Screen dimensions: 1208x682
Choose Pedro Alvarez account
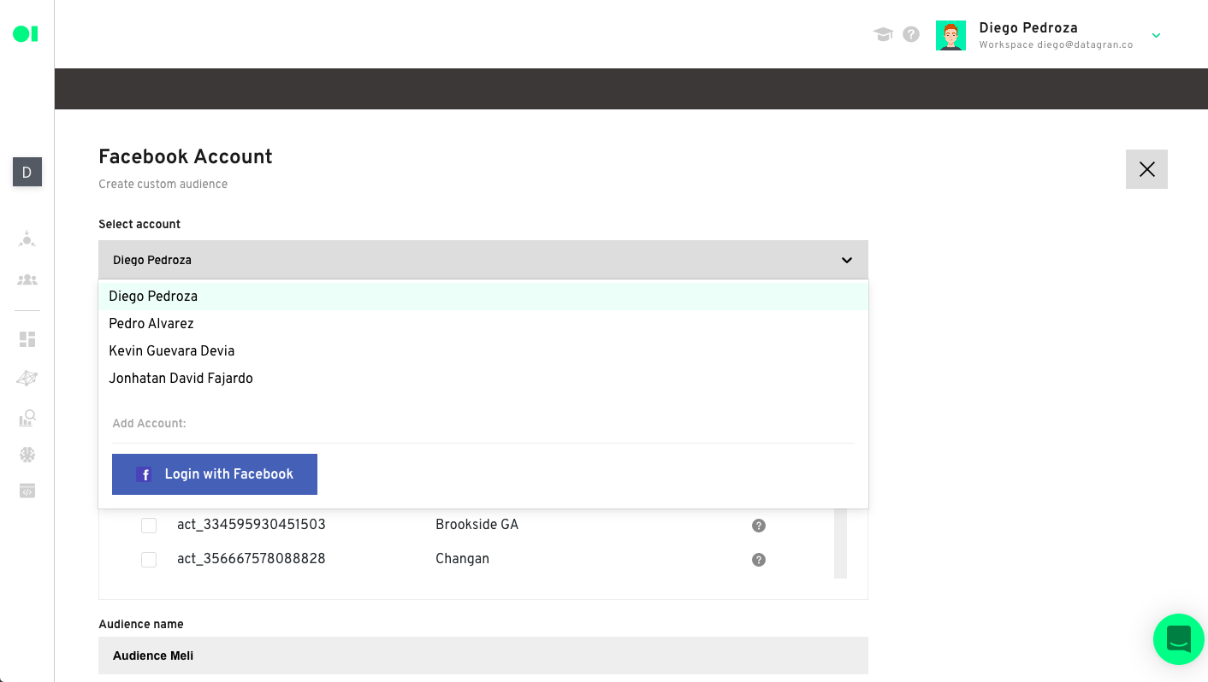483,324
